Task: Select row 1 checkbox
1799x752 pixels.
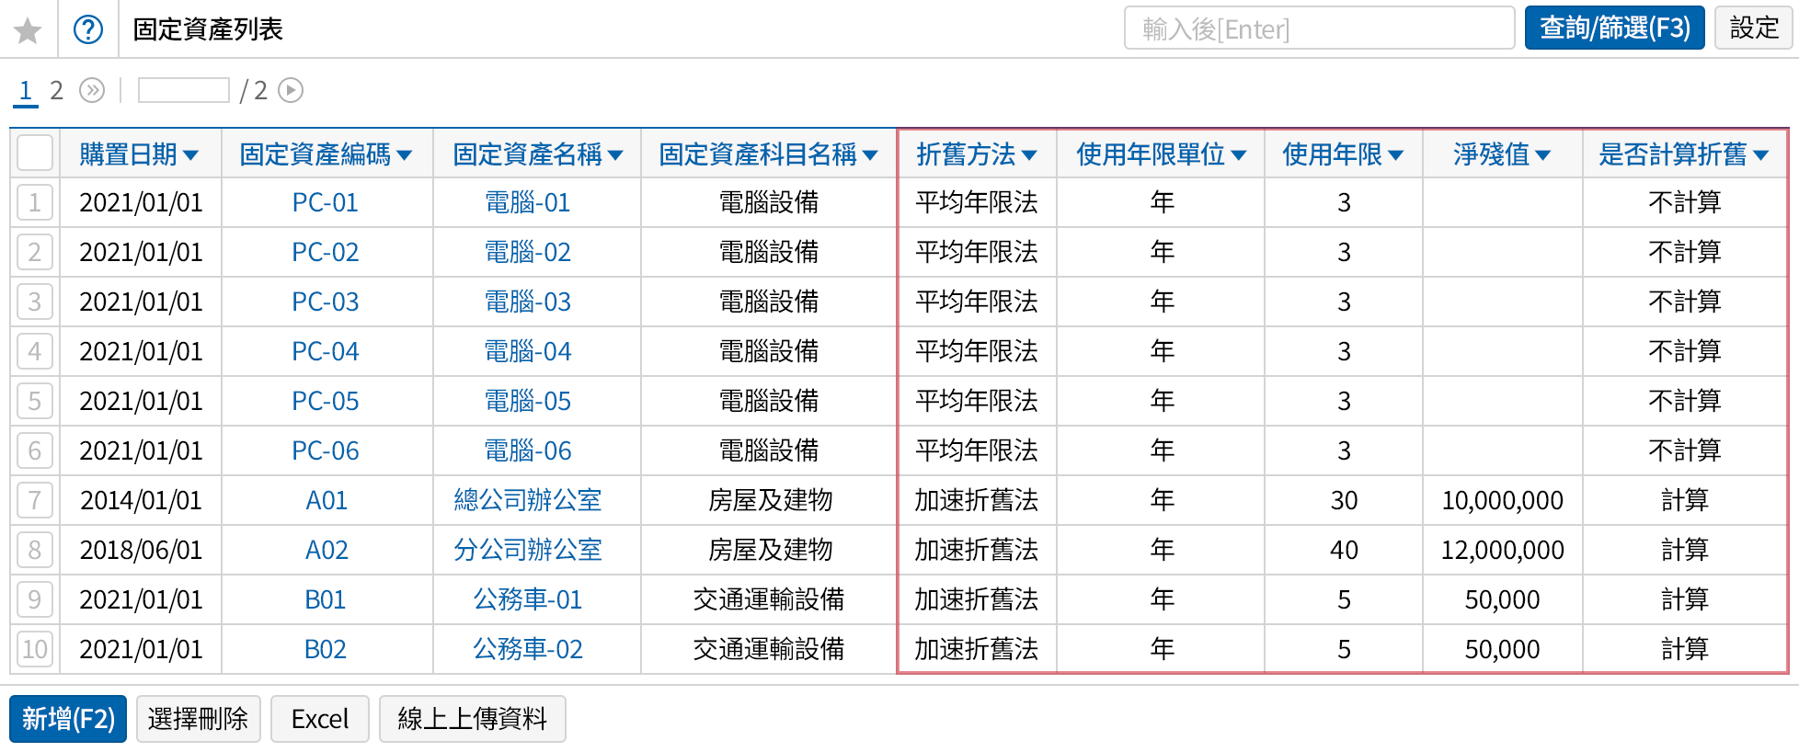Action: 35,202
